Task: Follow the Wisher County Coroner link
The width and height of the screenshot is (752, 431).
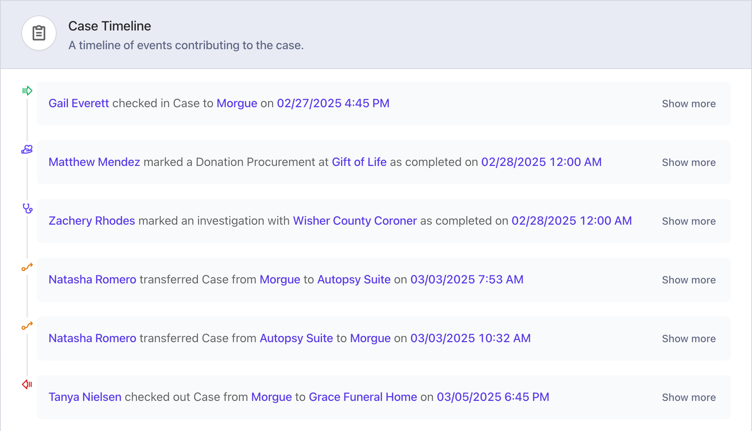Action: coord(355,221)
